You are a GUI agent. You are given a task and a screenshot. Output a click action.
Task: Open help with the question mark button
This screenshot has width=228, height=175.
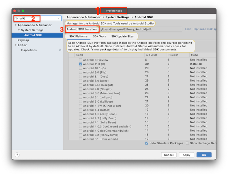click(x=17, y=155)
